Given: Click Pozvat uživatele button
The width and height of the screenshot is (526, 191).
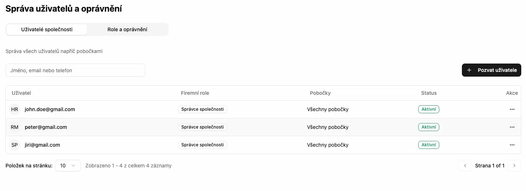Looking at the screenshot, I should click(491, 70).
